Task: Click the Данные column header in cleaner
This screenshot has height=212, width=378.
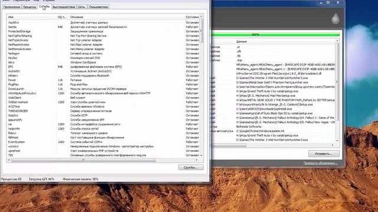Action: (x=285, y=41)
